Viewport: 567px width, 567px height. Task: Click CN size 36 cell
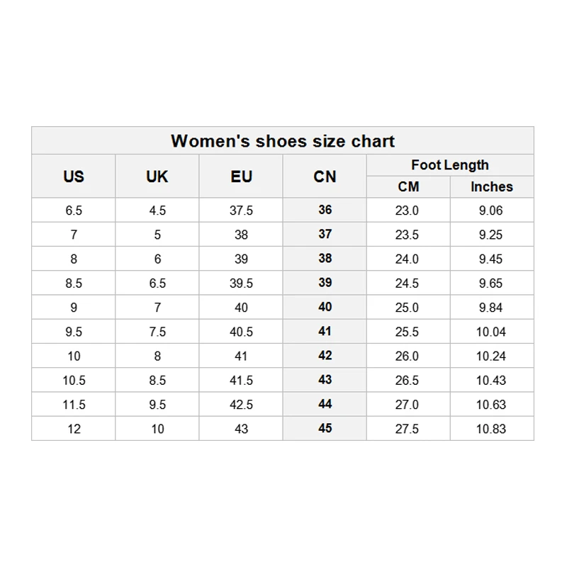325,210
